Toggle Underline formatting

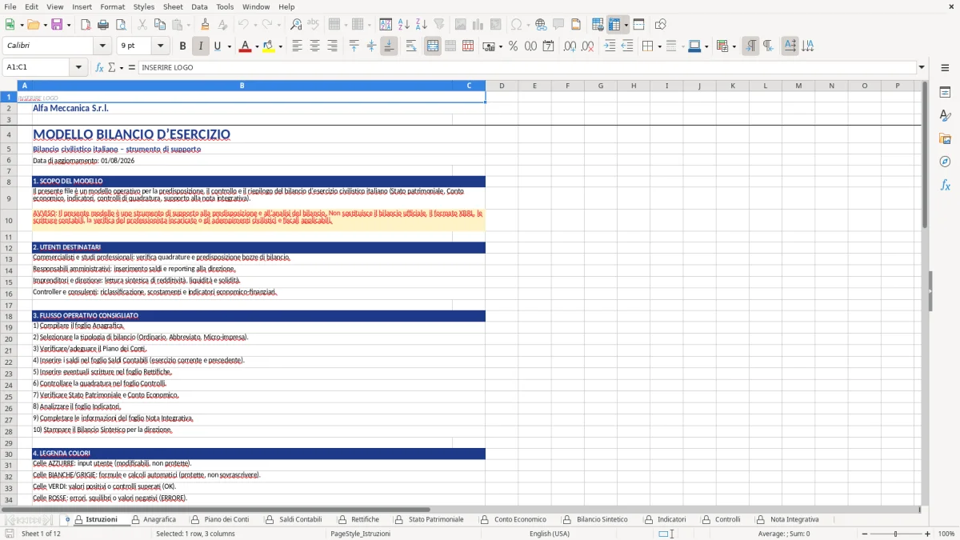coord(217,46)
